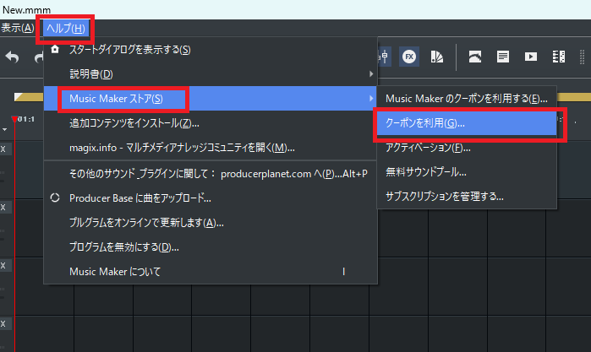Open サブスクリプションを管理する... option
Viewport: 591px width, 352px height.
pyautogui.click(x=444, y=197)
